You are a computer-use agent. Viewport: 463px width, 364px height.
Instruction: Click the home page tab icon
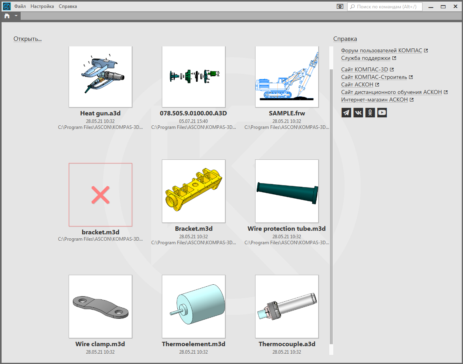(x=7, y=16)
